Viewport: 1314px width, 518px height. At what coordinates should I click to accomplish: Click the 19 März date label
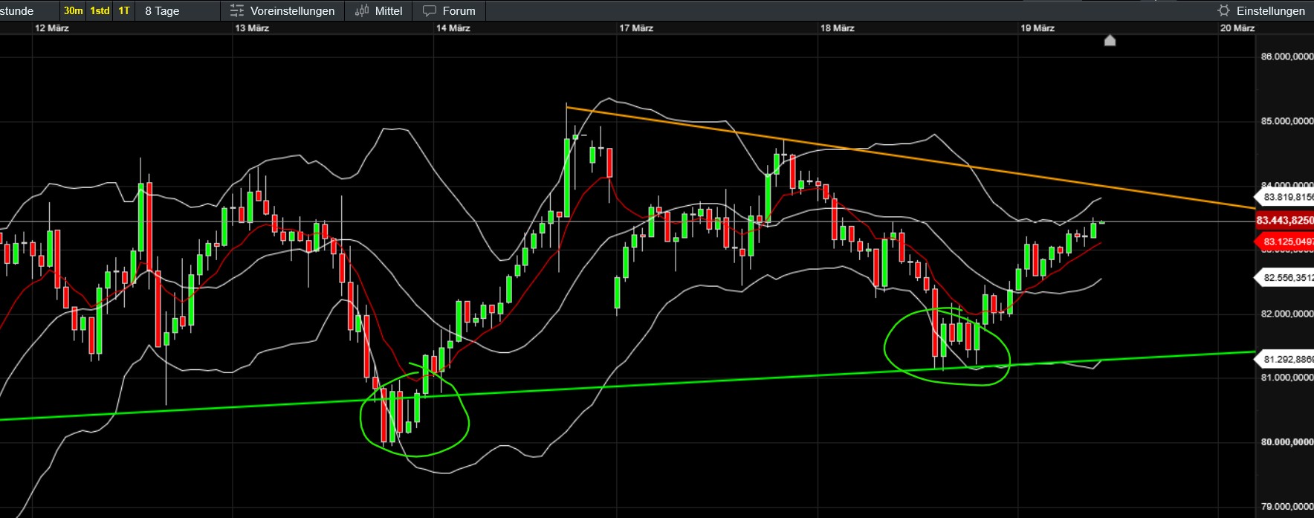click(1038, 28)
